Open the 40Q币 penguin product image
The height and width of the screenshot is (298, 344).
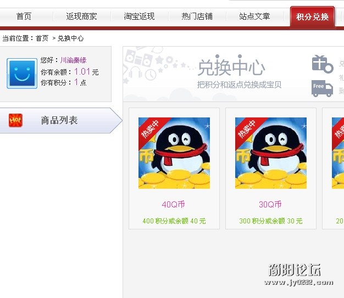click(174, 153)
